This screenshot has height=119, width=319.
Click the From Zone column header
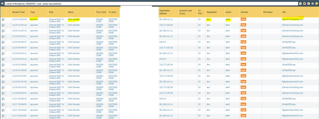[101, 12]
